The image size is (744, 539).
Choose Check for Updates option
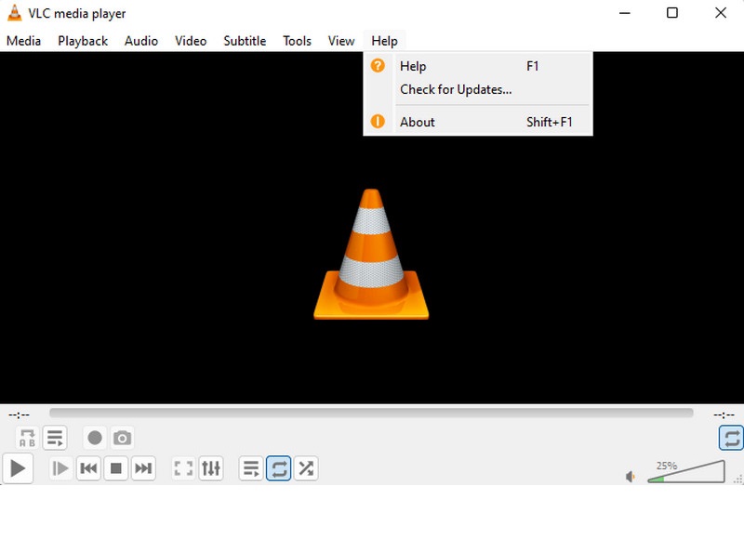click(x=478, y=89)
